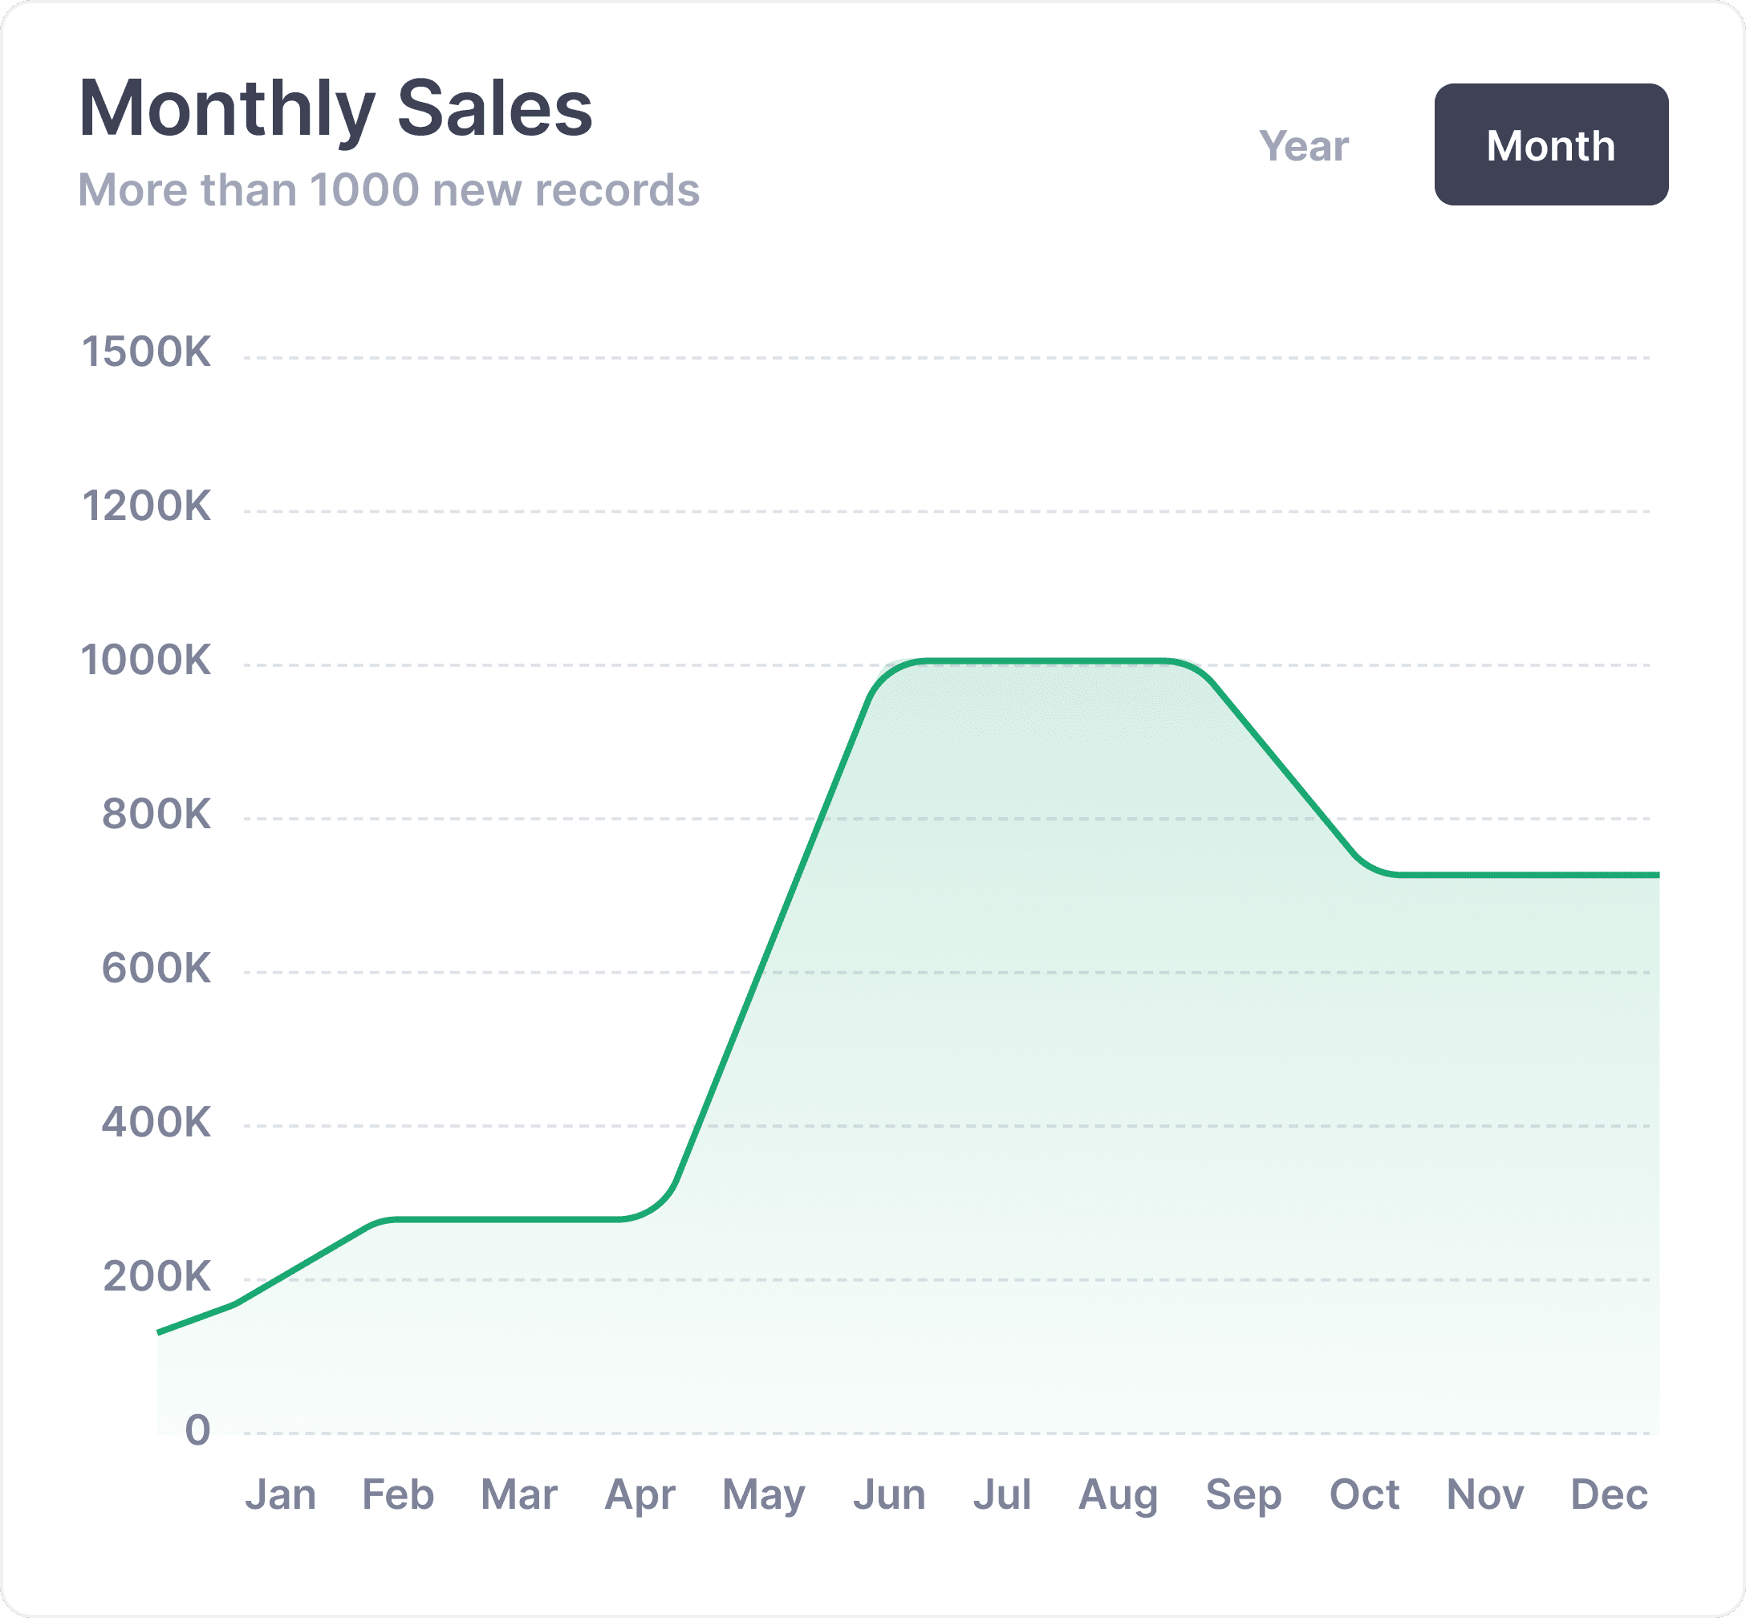Select the Sep label on the x-axis
This screenshot has width=1746, height=1618.
click(1243, 1495)
